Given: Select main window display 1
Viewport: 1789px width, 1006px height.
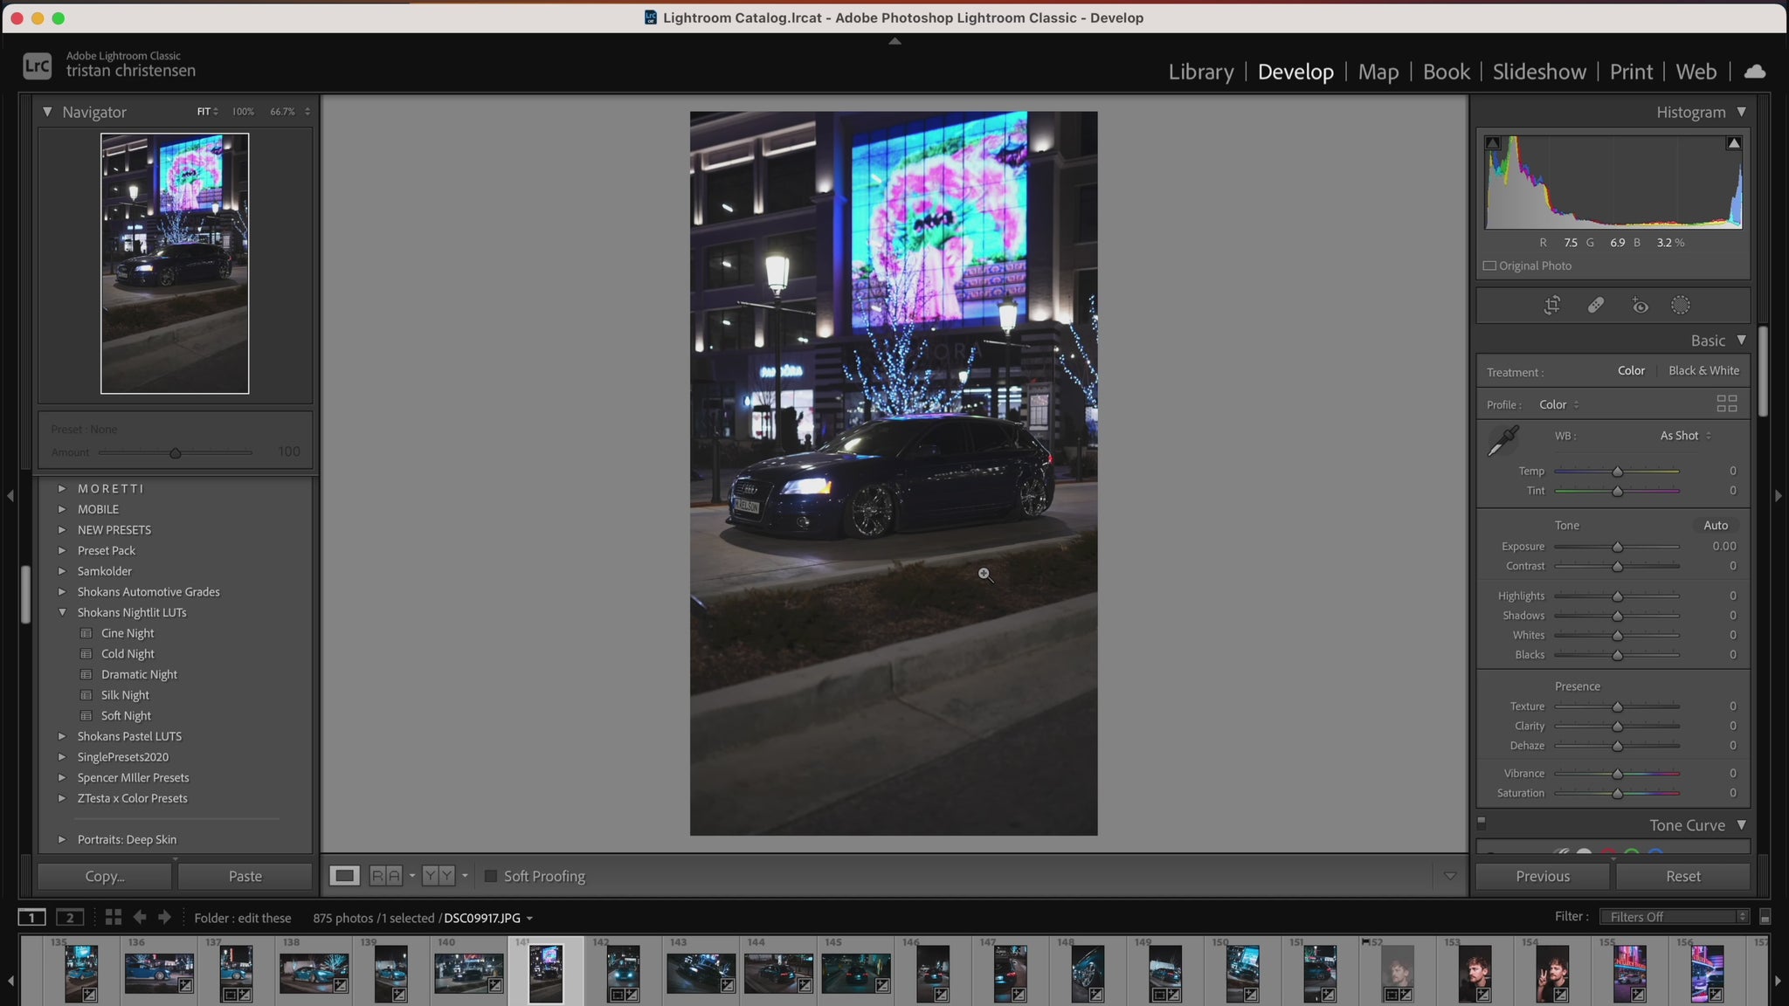Looking at the screenshot, I should coord(32,917).
